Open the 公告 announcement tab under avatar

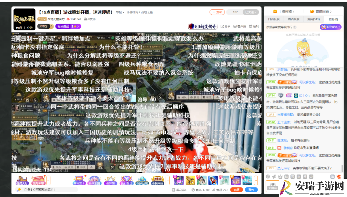pos(30,28)
